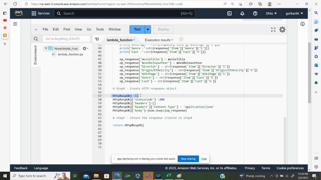Open the Edit menu
Image resolution: width=321 pixels, height=180 pixels.
[x=56, y=29]
